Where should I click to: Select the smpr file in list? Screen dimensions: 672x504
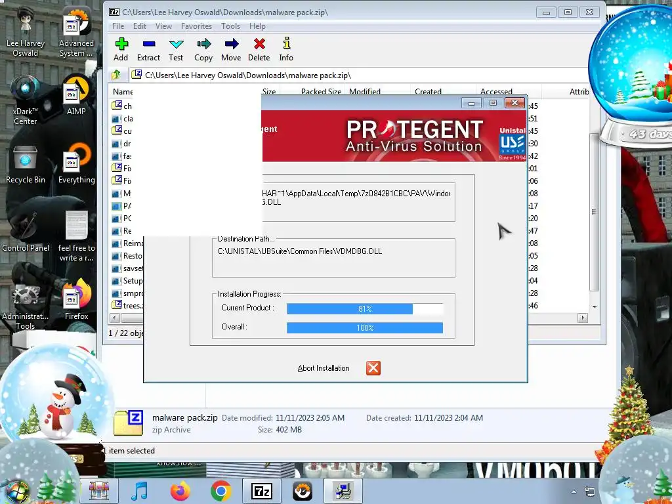click(x=127, y=293)
